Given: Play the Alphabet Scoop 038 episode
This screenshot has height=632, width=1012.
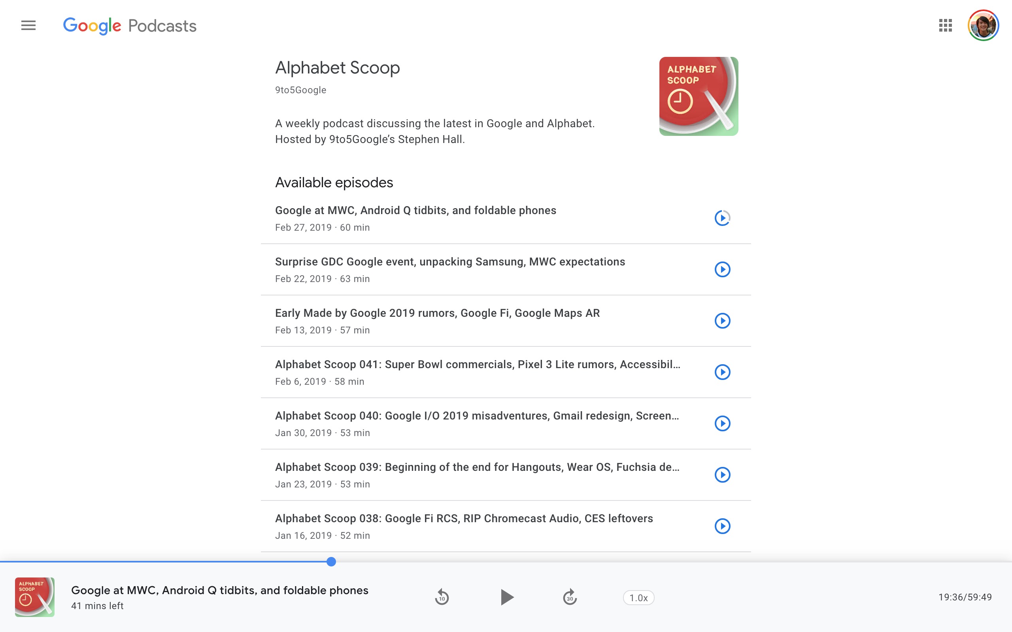Looking at the screenshot, I should [x=723, y=526].
